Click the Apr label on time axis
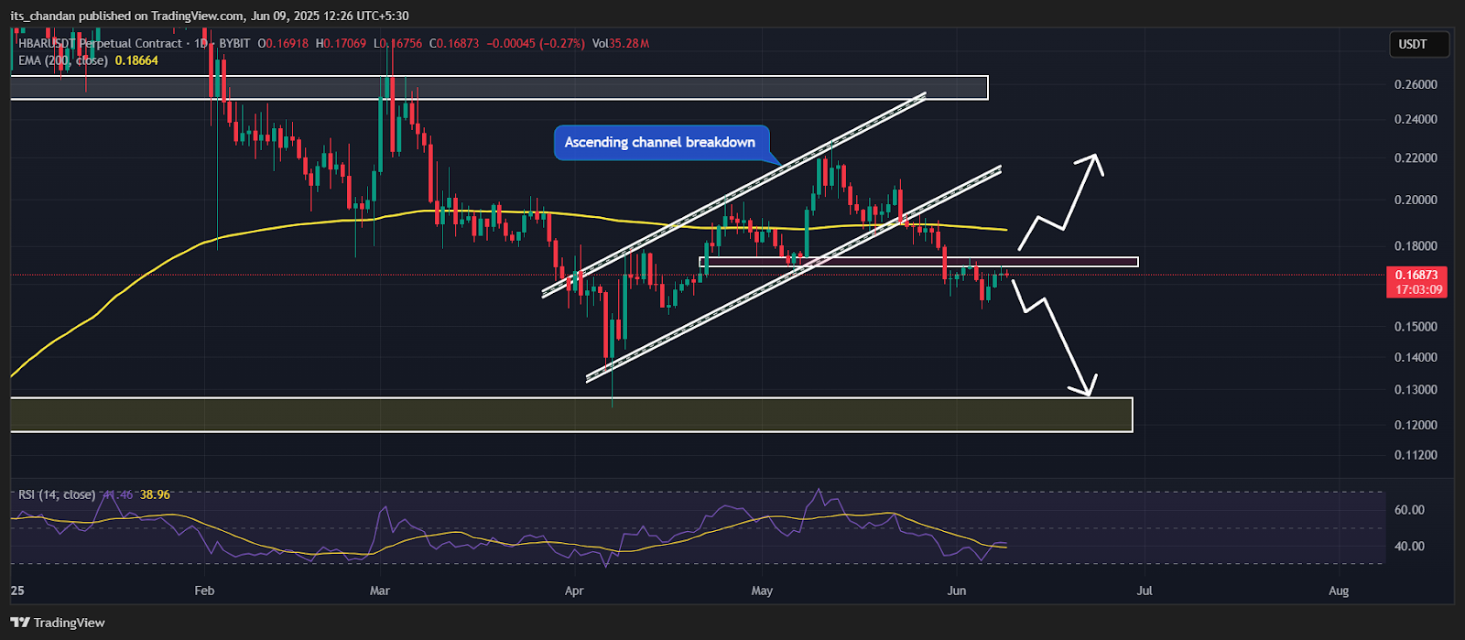Screen dimensions: 1465x640 point(574,591)
